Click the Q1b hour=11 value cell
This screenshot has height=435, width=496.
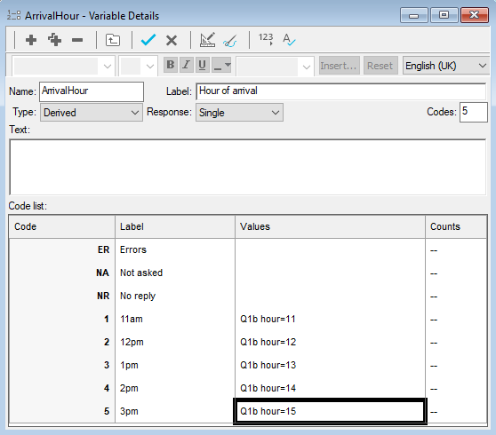click(x=331, y=319)
